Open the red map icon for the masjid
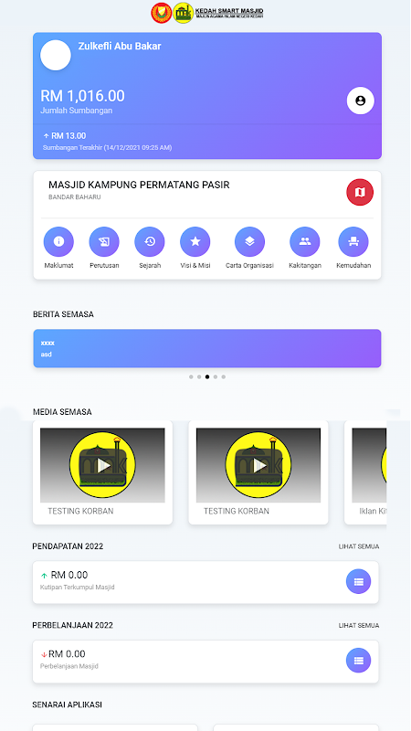 (360, 192)
